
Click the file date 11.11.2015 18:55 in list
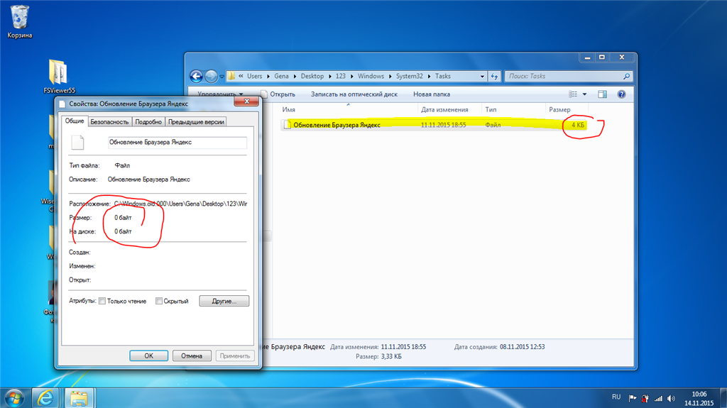(443, 125)
